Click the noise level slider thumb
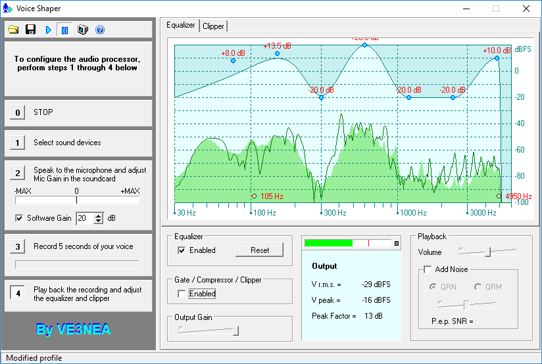The height and width of the screenshot is (364, 542). click(x=466, y=305)
